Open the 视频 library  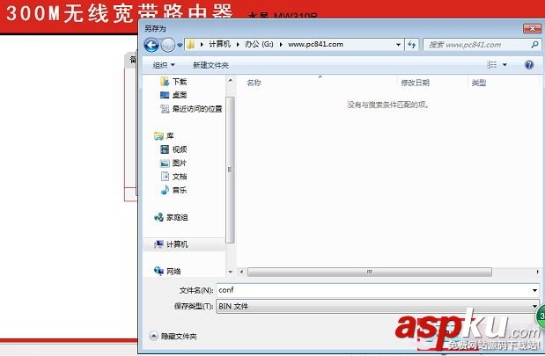(180, 149)
